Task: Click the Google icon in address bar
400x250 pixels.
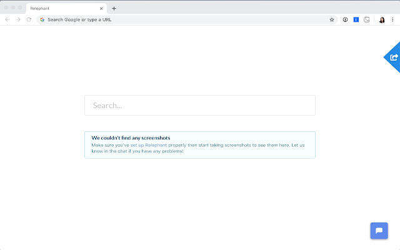Action: [x=42, y=19]
